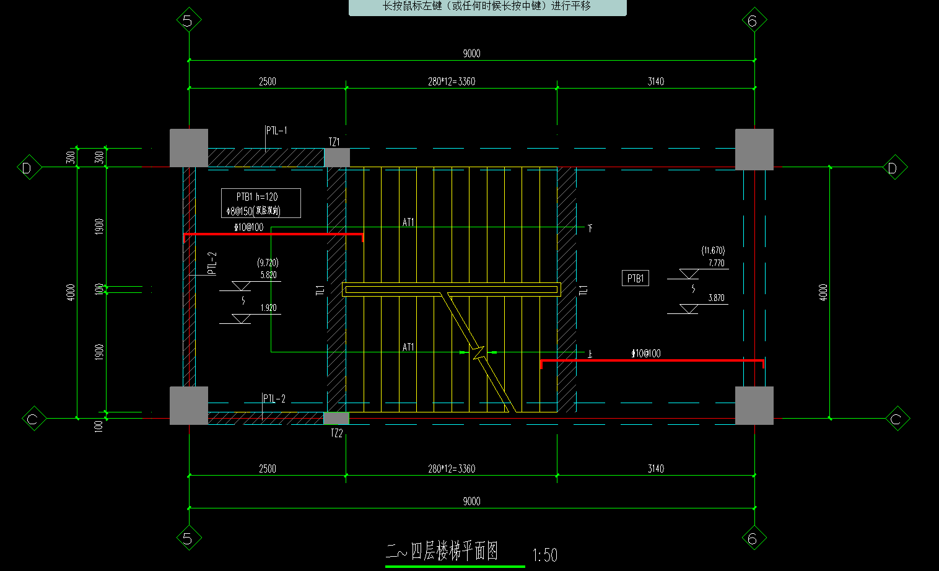Select the top 3140 dimension text
Image resolution: width=939 pixels, height=571 pixels.
click(x=656, y=82)
